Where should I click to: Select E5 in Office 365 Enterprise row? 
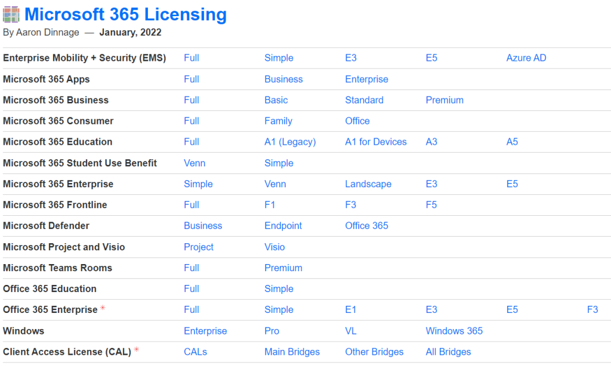[512, 309]
